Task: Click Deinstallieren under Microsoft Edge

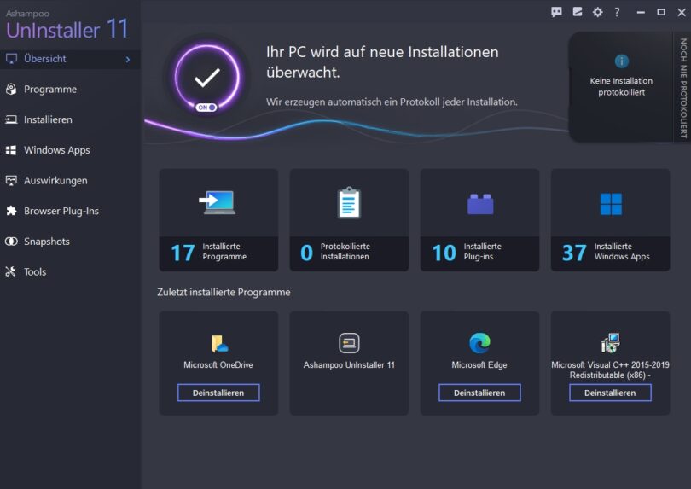Action: pos(479,393)
